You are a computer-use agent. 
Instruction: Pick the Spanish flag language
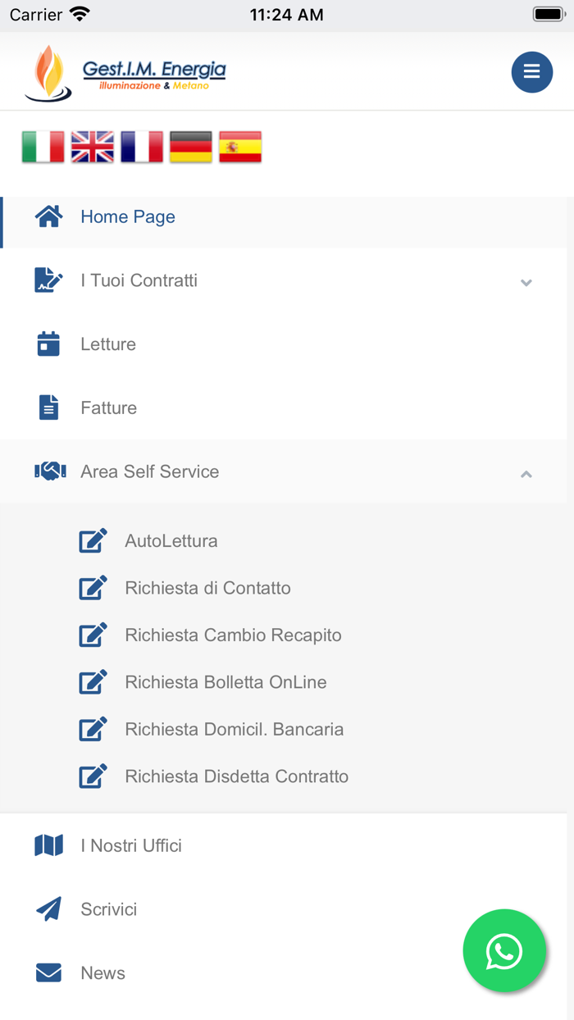click(x=240, y=148)
